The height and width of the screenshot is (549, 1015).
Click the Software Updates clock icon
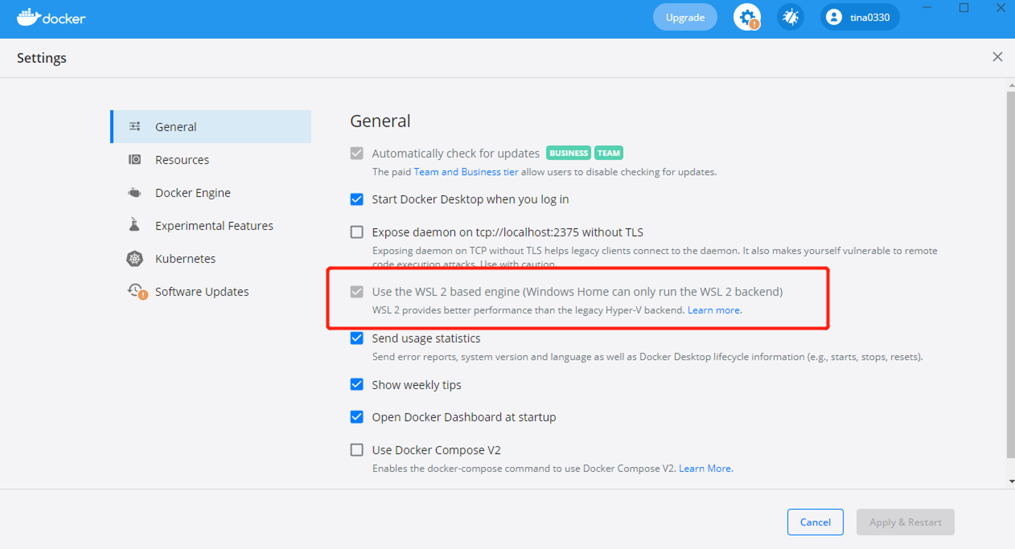click(137, 292)
